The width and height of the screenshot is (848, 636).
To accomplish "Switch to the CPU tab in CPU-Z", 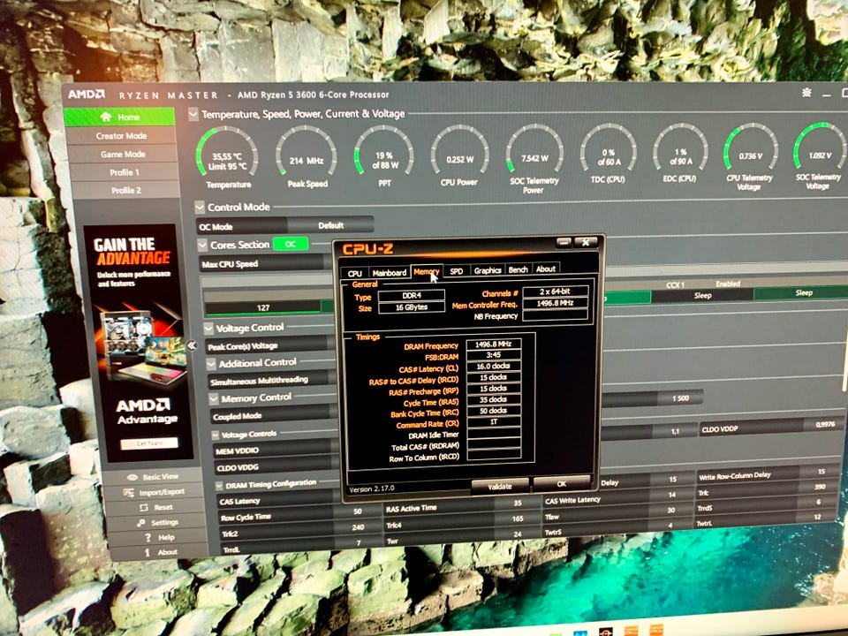I will point(355,273).
